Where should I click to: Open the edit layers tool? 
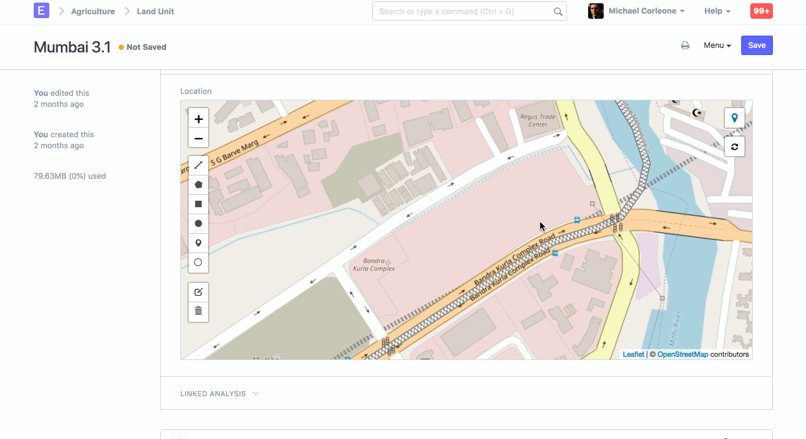coord(198,292)
